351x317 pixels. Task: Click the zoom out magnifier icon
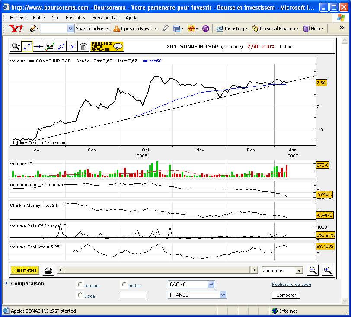coord(313,270)
